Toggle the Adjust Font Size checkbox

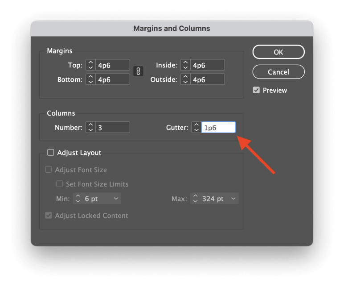point(49,170)
